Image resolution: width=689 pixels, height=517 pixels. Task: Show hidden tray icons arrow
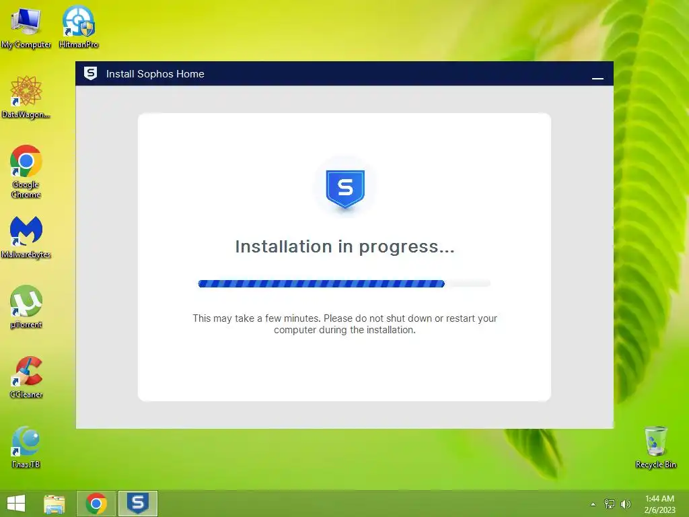pyautogui.click(x=593, y=504)
